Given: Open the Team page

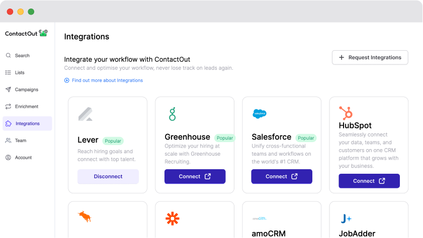Looking at the screenshot, I should 21,141.
